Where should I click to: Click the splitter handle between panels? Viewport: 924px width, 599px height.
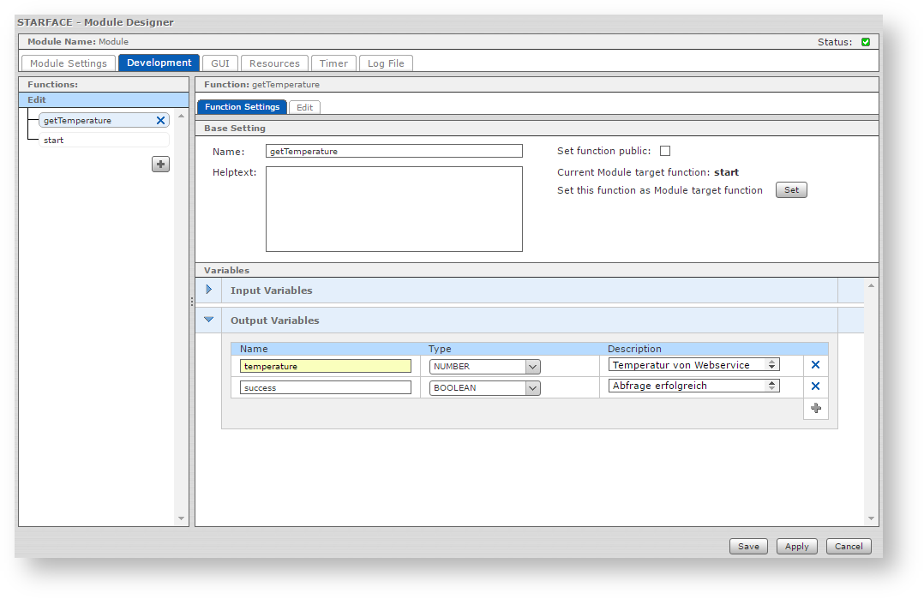coord(192,302)
